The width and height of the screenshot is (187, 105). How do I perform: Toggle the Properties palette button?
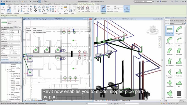pyautogui.click(x=9, y=11)
